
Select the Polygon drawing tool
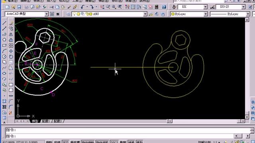tap(4, 40)
